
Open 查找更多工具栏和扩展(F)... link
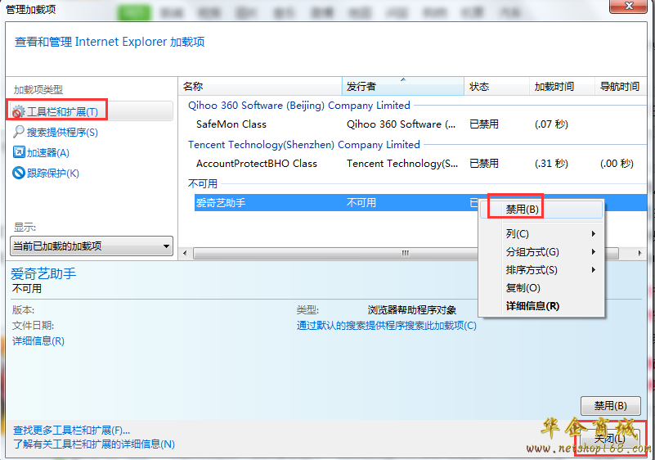(71, 431)
